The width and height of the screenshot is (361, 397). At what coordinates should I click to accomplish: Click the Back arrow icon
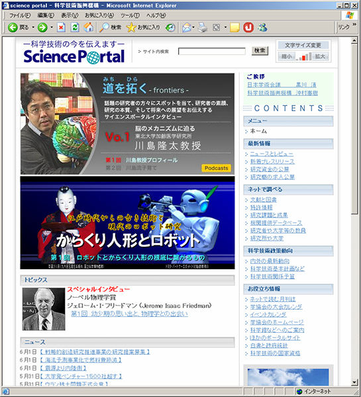point(13,27)
